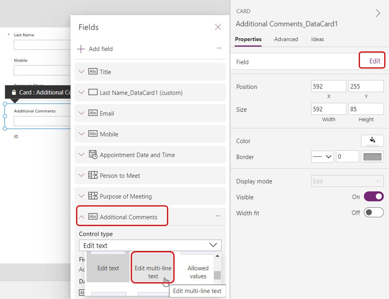Click the Abc icon of the Title field
This screenshot has width=389, height=299.
pyautogui.click(x=93, y=71)
